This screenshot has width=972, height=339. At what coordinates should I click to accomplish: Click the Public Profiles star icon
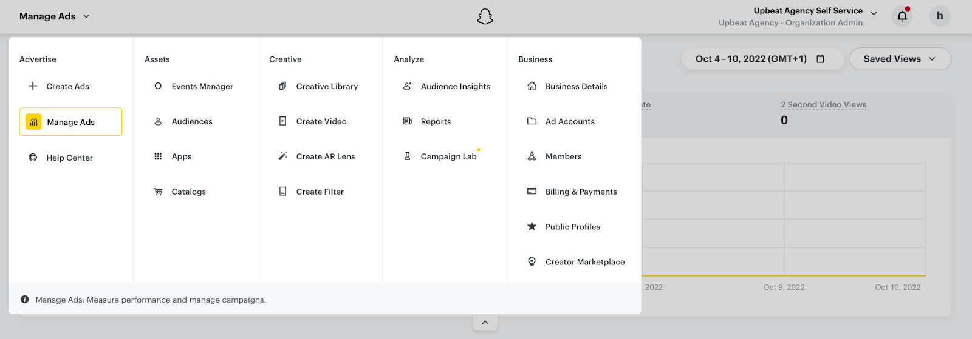532,226
